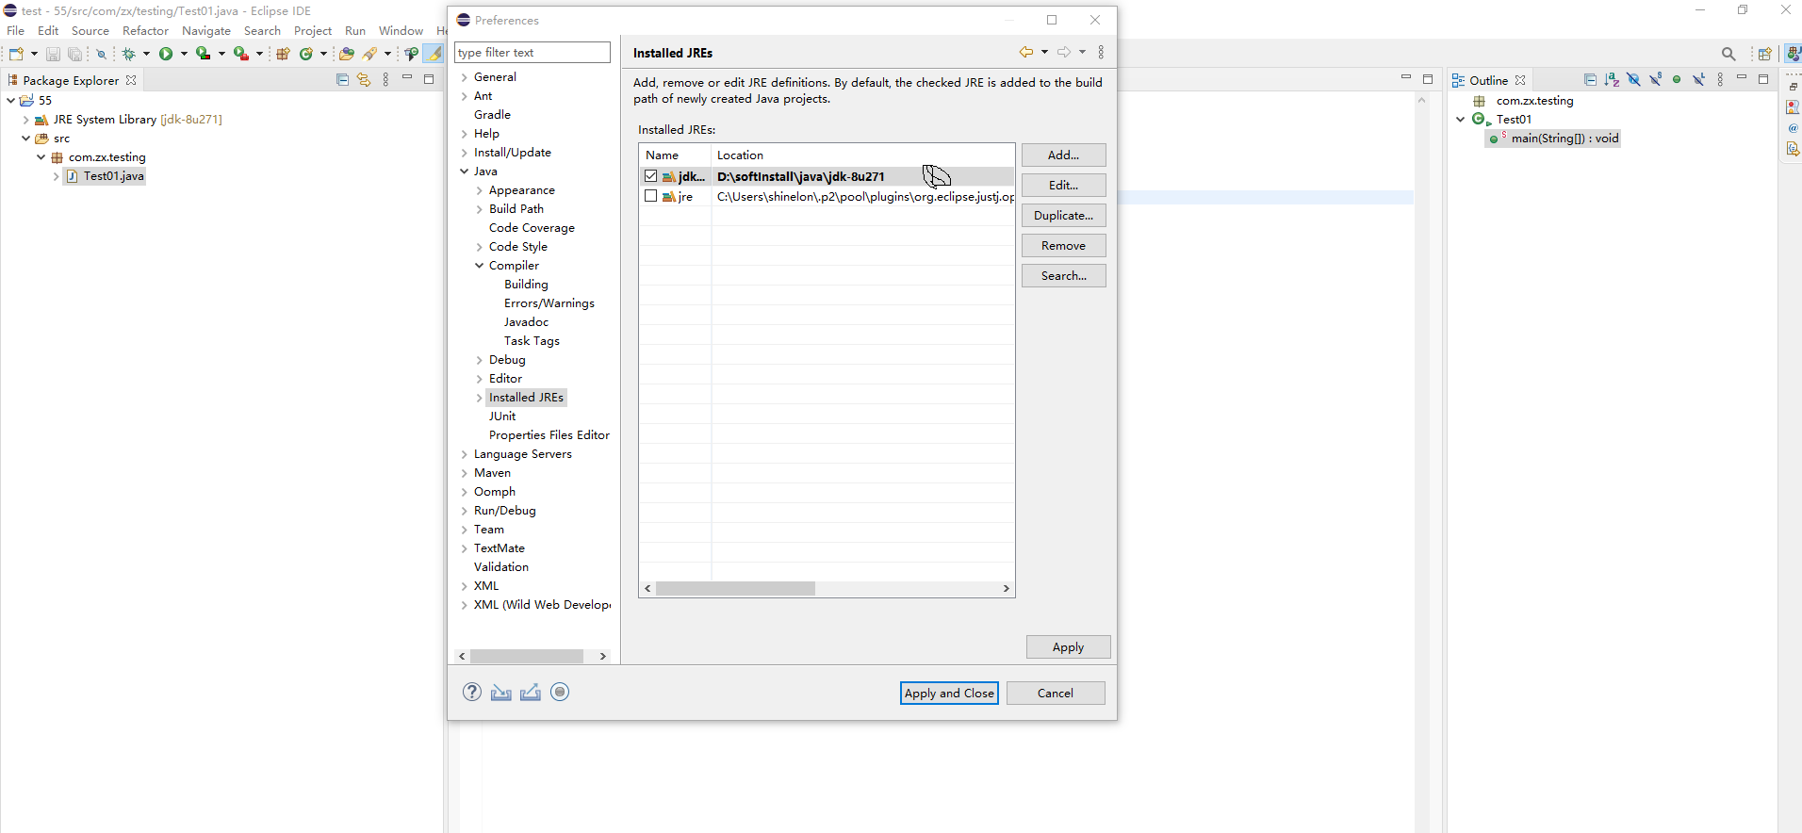Collapse the Compiler preferences node
The image size is (1802, 833).
480,266
